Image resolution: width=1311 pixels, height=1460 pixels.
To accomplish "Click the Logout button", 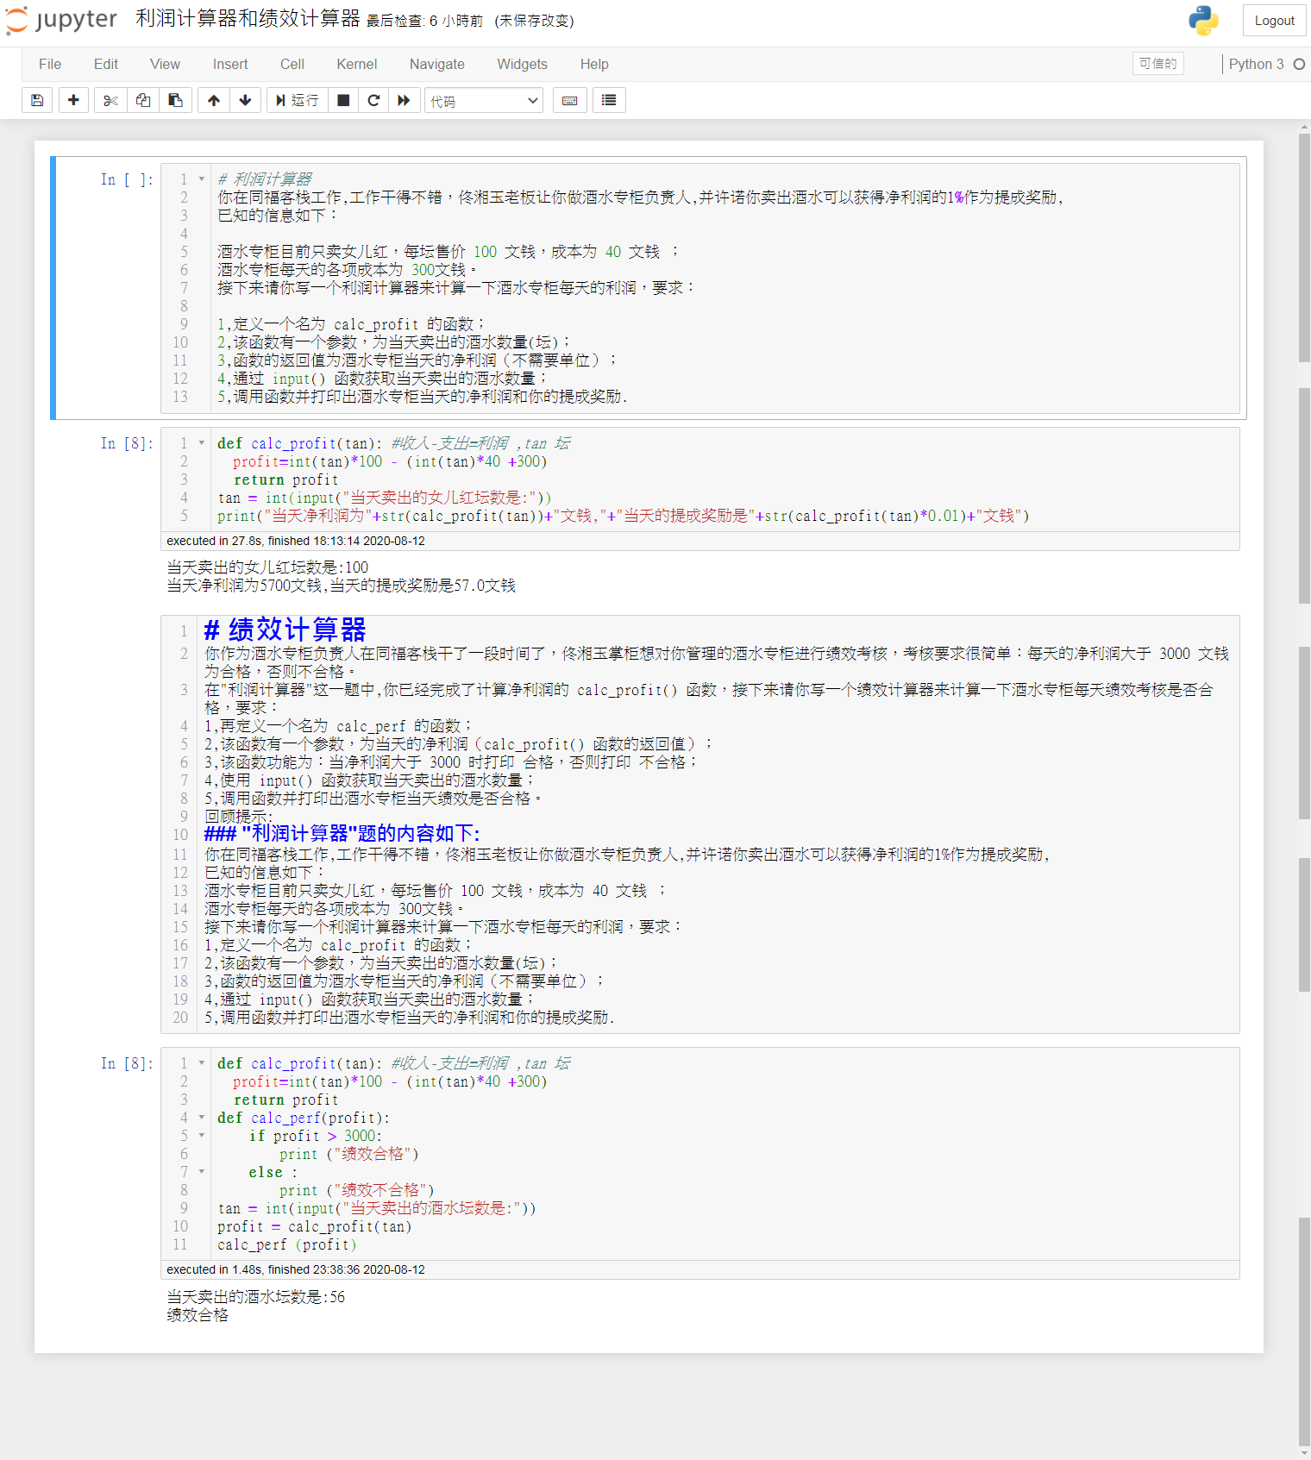I will click(1274, 21).
